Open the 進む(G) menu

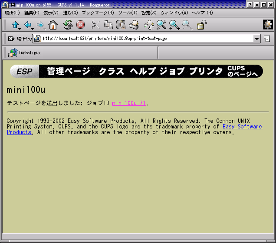tap(70, 13)
